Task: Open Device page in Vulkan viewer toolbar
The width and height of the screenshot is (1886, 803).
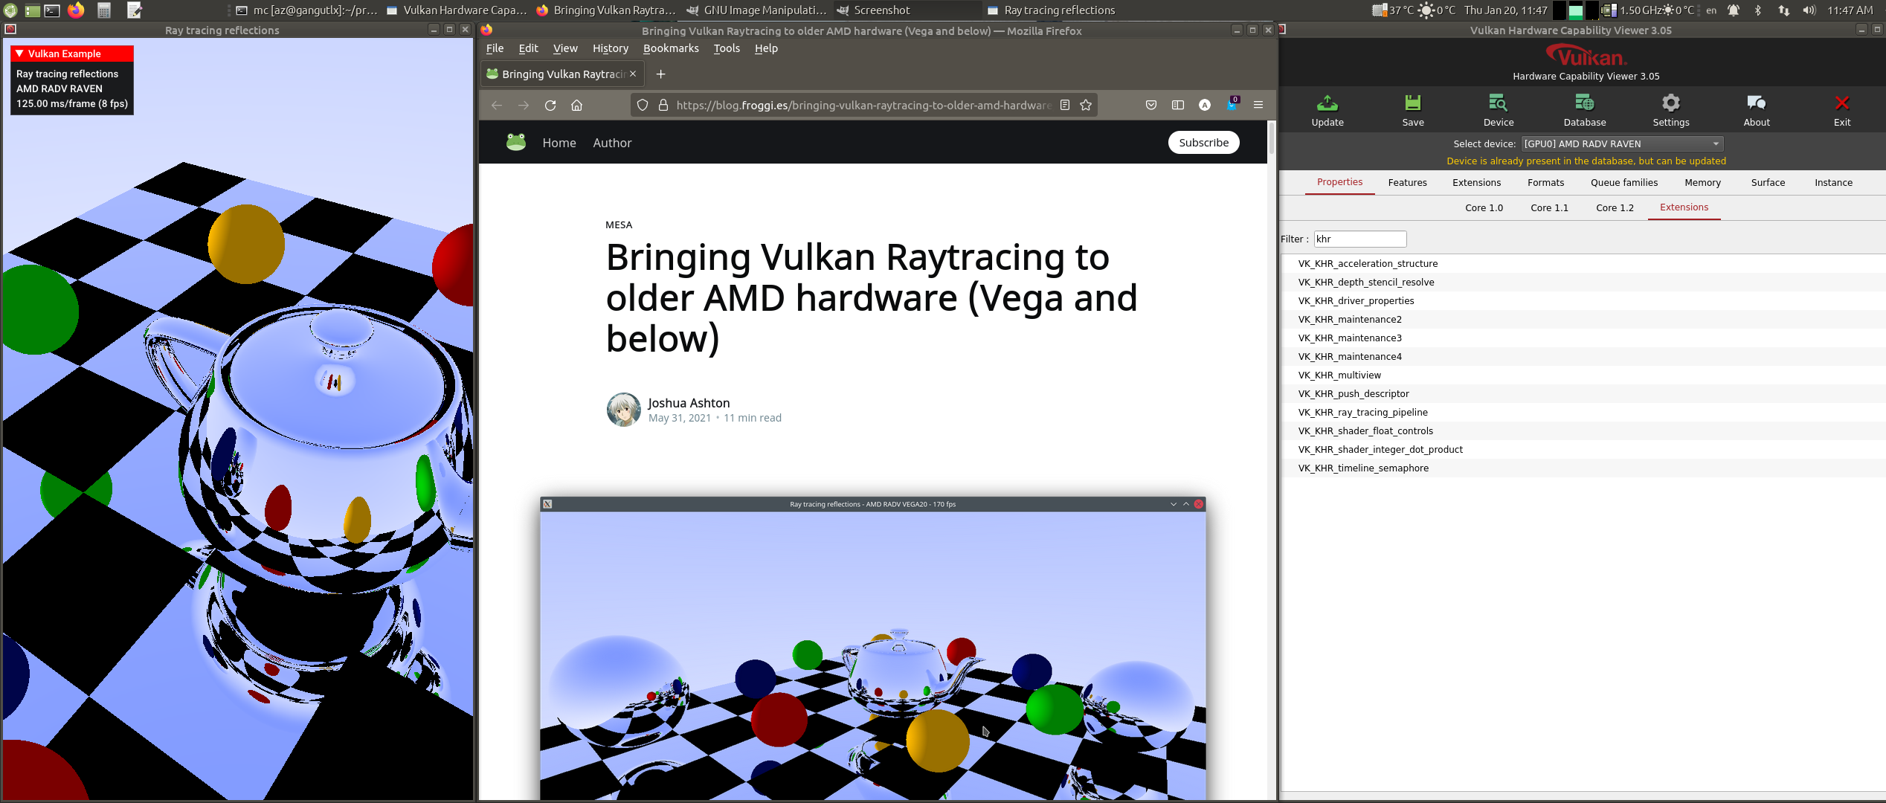Action: coord(1498,110)
